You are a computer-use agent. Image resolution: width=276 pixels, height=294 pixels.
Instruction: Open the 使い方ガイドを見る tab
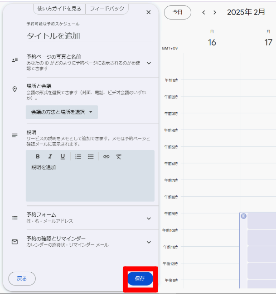coord(59,9)
